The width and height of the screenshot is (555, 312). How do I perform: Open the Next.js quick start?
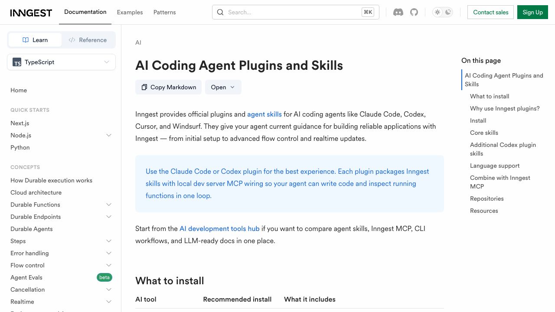[x=20, y=123]
